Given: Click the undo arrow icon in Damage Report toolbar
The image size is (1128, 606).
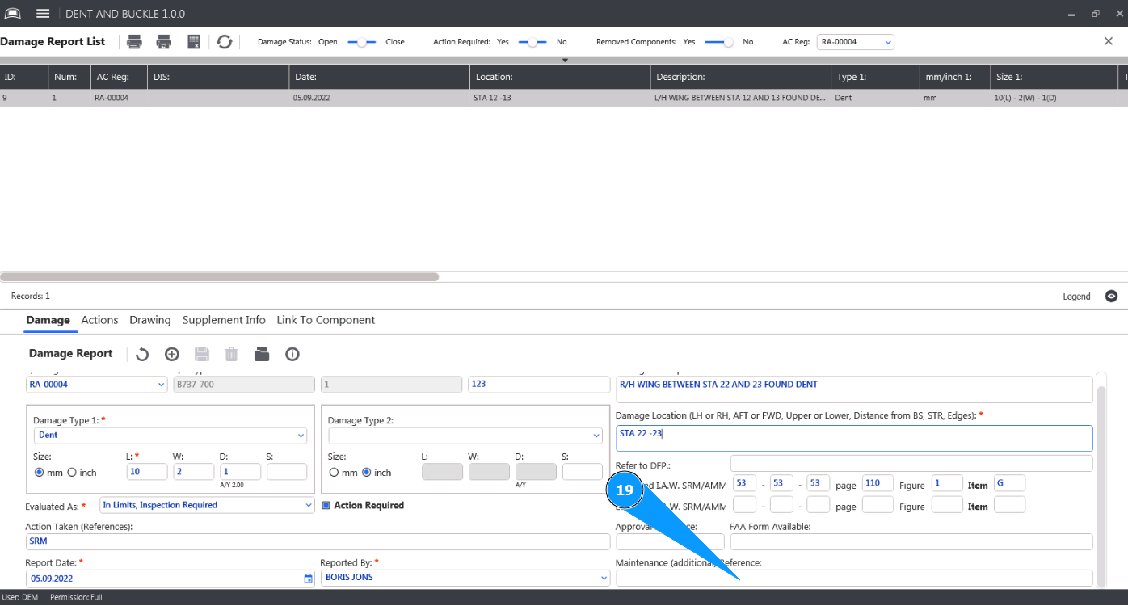Looking at the screenshot, I should 142,354.
